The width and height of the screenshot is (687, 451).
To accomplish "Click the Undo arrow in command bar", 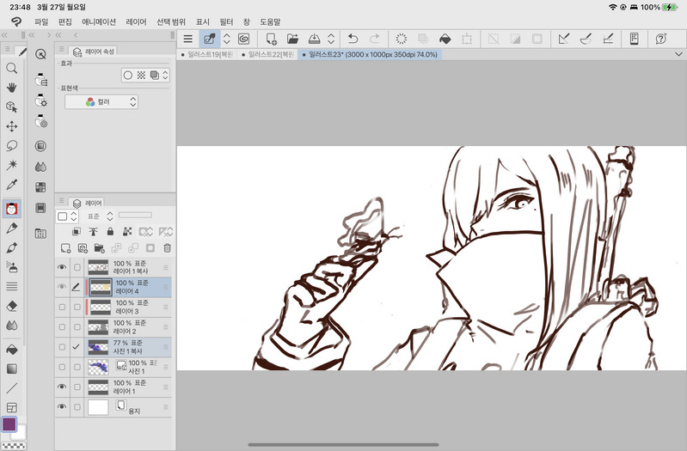I will (x=353, y=39).
